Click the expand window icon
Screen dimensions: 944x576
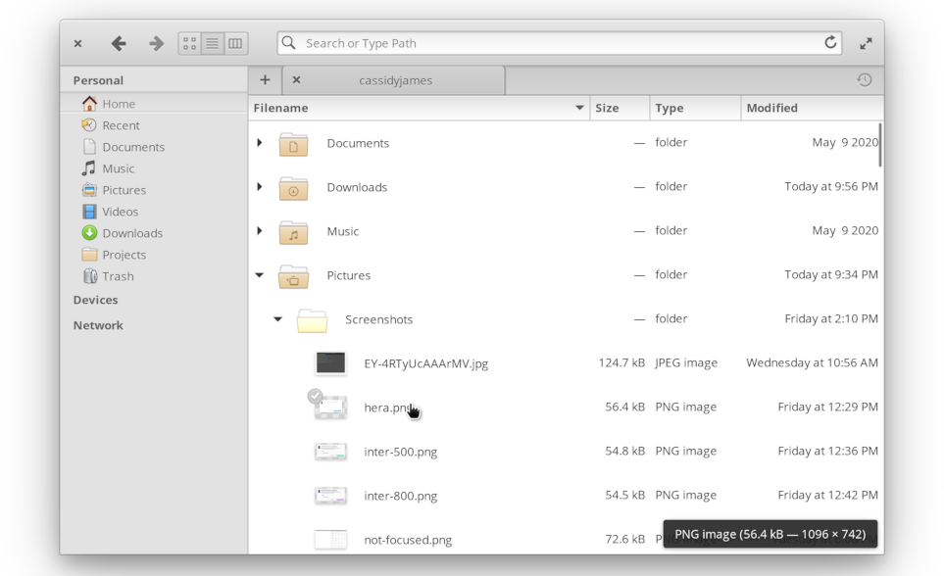tap(866, 43)
